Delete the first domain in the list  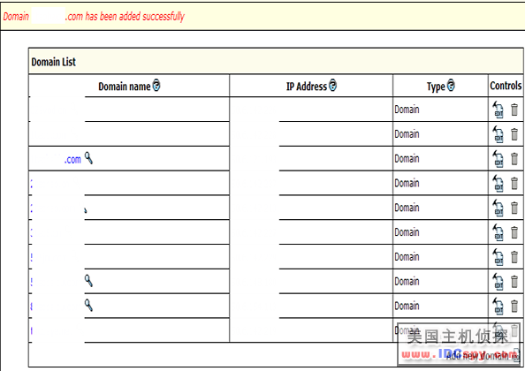tap(514, 110)
